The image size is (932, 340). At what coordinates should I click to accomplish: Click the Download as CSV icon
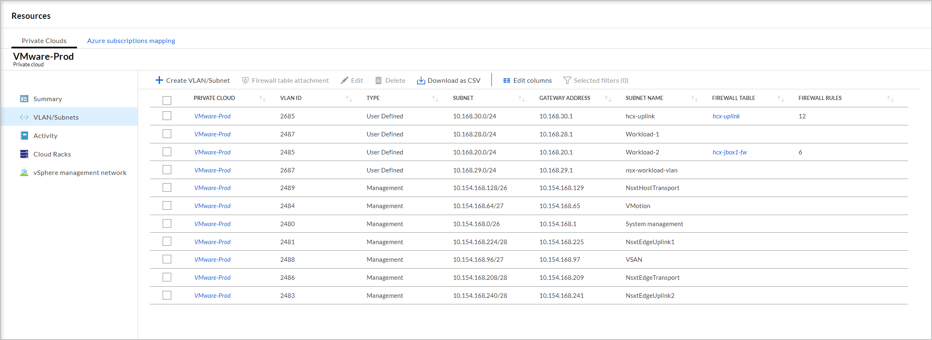[421, 80]
